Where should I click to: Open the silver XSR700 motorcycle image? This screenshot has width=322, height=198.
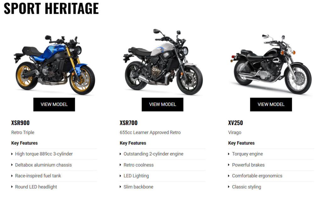click(163, 62)
